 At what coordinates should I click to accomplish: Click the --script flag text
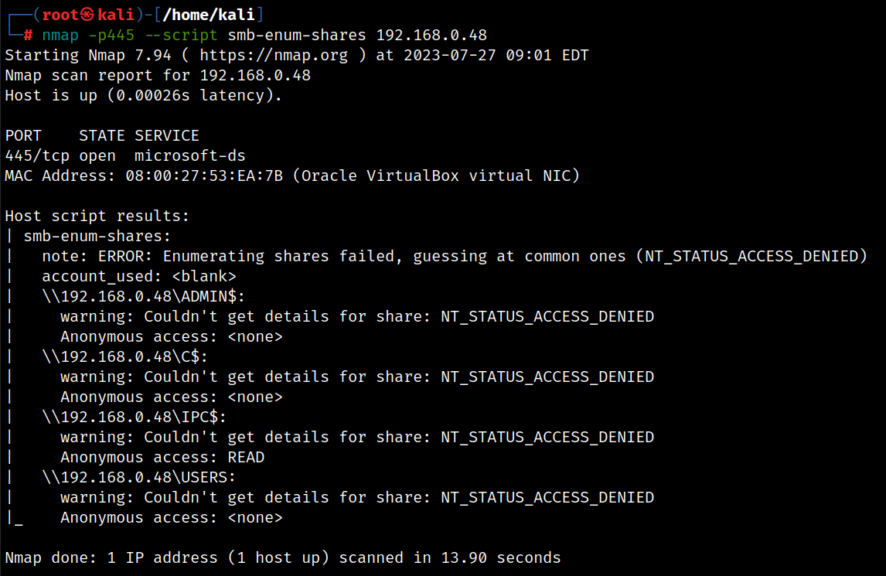(181, 35)
